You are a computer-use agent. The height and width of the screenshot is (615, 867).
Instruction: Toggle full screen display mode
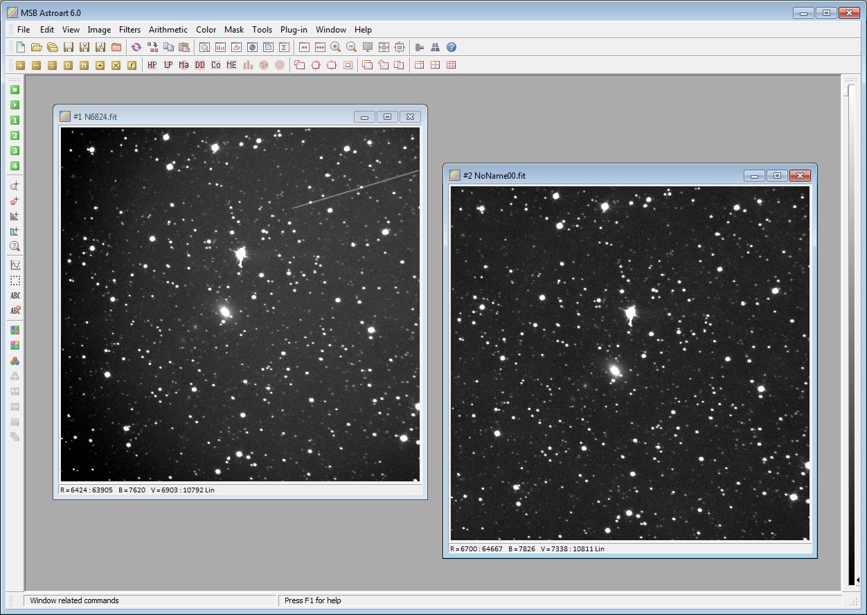(x=368, y=46)
